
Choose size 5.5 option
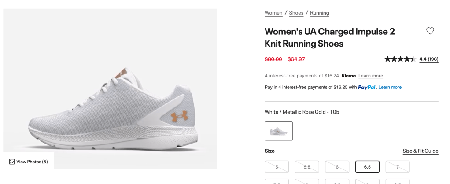click(307, 167)
